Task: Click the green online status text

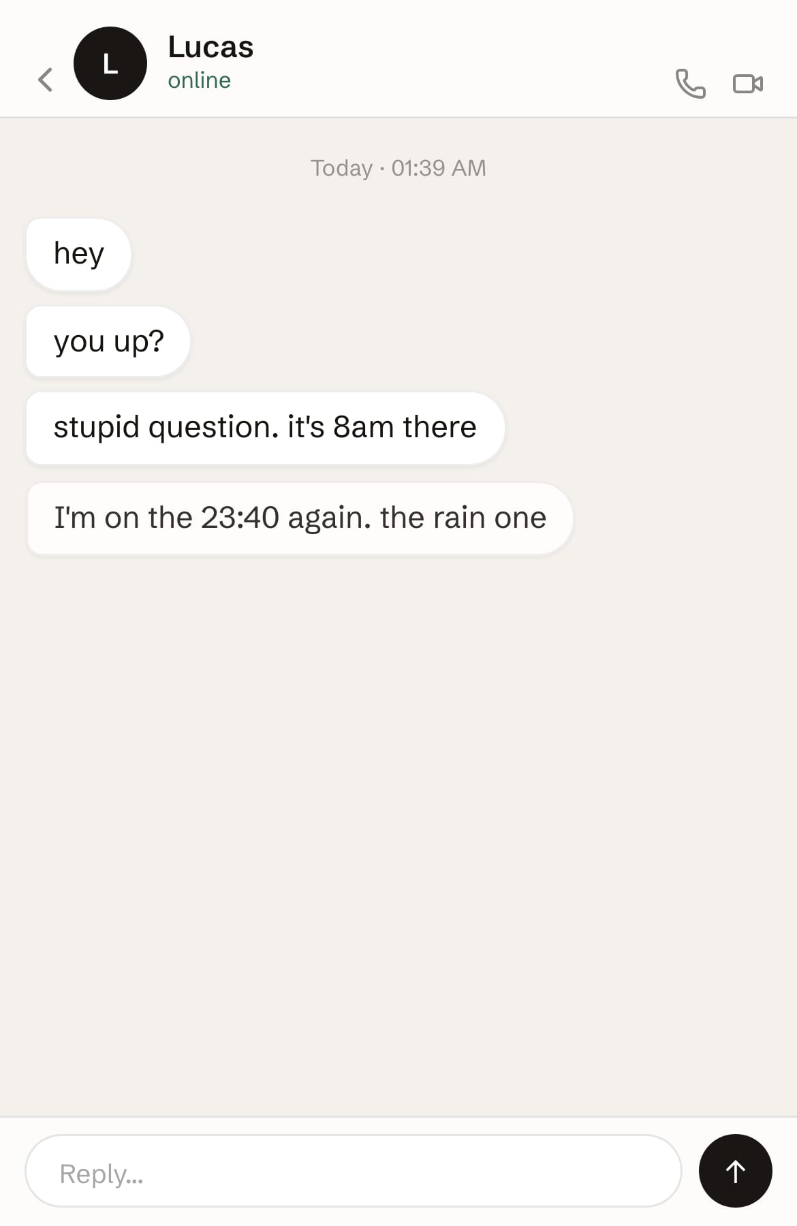Action: pos(199,80)
